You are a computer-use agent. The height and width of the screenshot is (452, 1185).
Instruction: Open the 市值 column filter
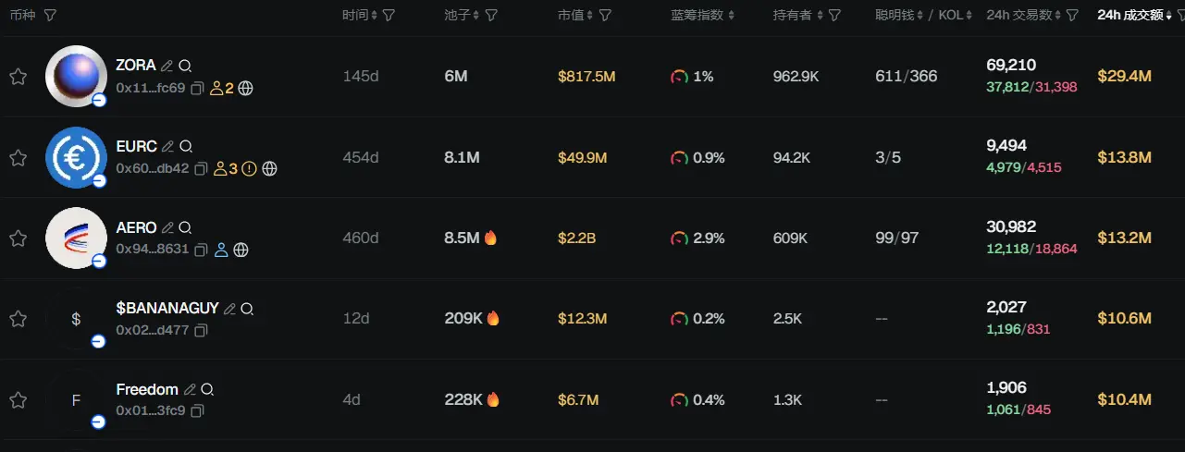pyautogui.click(x=605, y=16)
